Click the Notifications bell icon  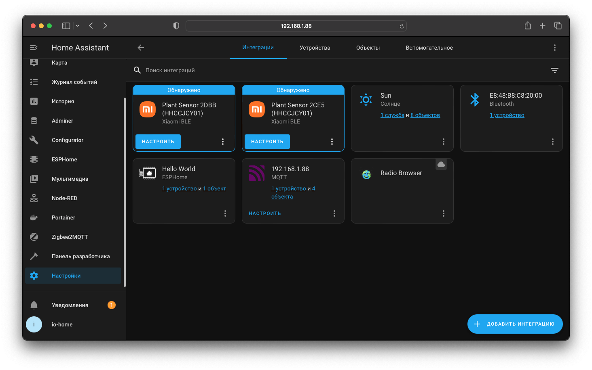[x=34, y=305]
